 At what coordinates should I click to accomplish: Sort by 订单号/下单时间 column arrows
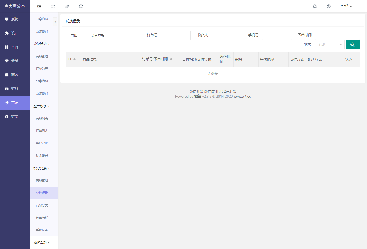tap(171, 59)
